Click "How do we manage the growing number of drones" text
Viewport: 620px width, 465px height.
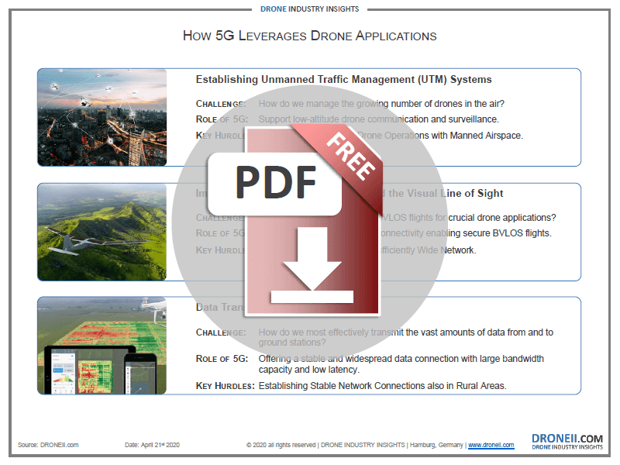click(345, 104)
